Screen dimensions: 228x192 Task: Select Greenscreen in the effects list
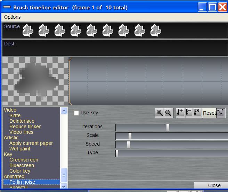tap(24, 160)
